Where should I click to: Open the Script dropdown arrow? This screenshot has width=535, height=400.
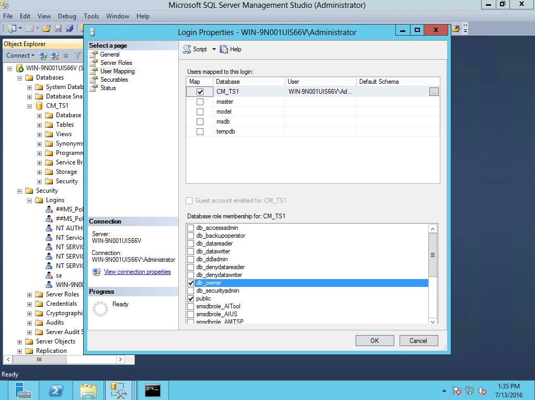tap(214, 49)
